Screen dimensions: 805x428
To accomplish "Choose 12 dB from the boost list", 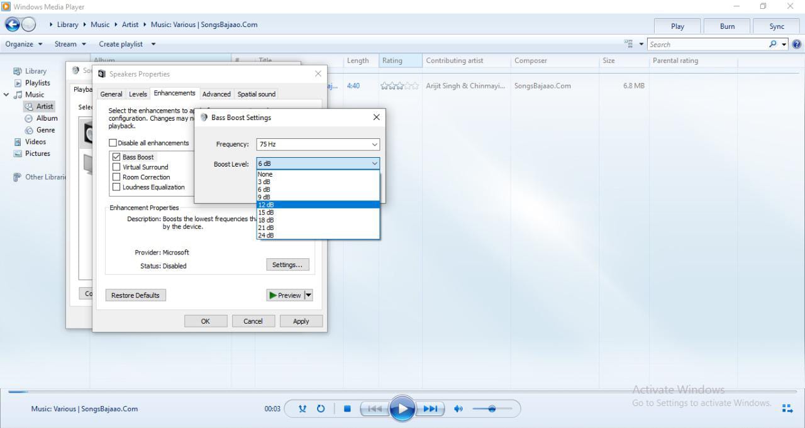I will click(318, 205).
